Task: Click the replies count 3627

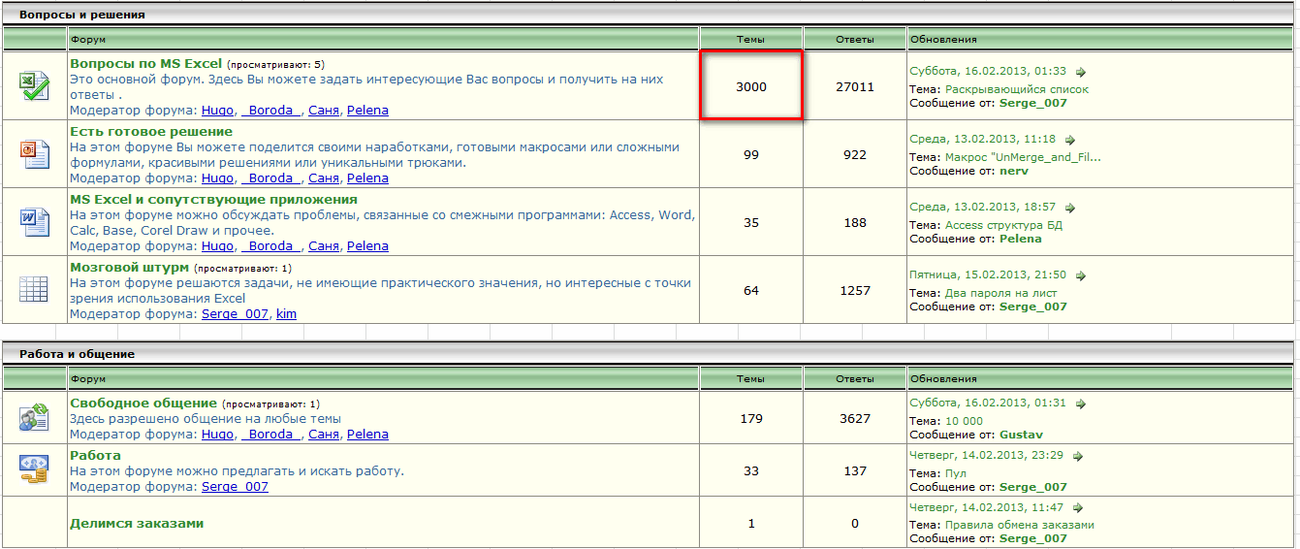Action: click(855, 419)
